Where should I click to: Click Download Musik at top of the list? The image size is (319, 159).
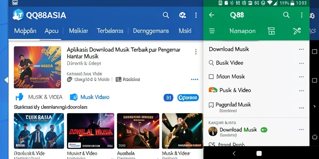229,49
